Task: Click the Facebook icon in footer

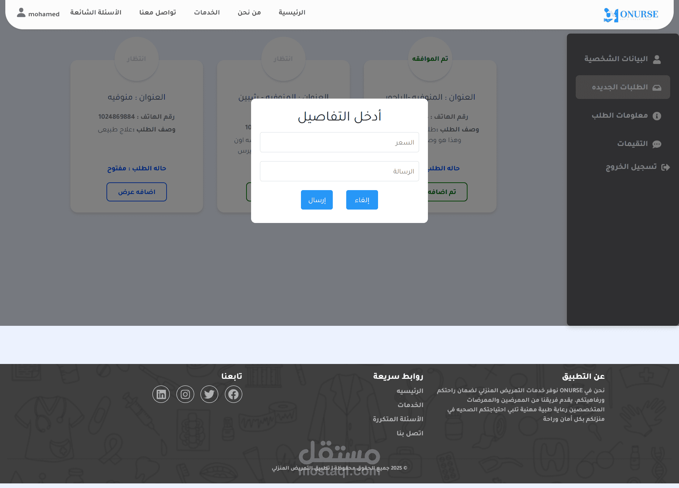Action: (x=233, y=394)
